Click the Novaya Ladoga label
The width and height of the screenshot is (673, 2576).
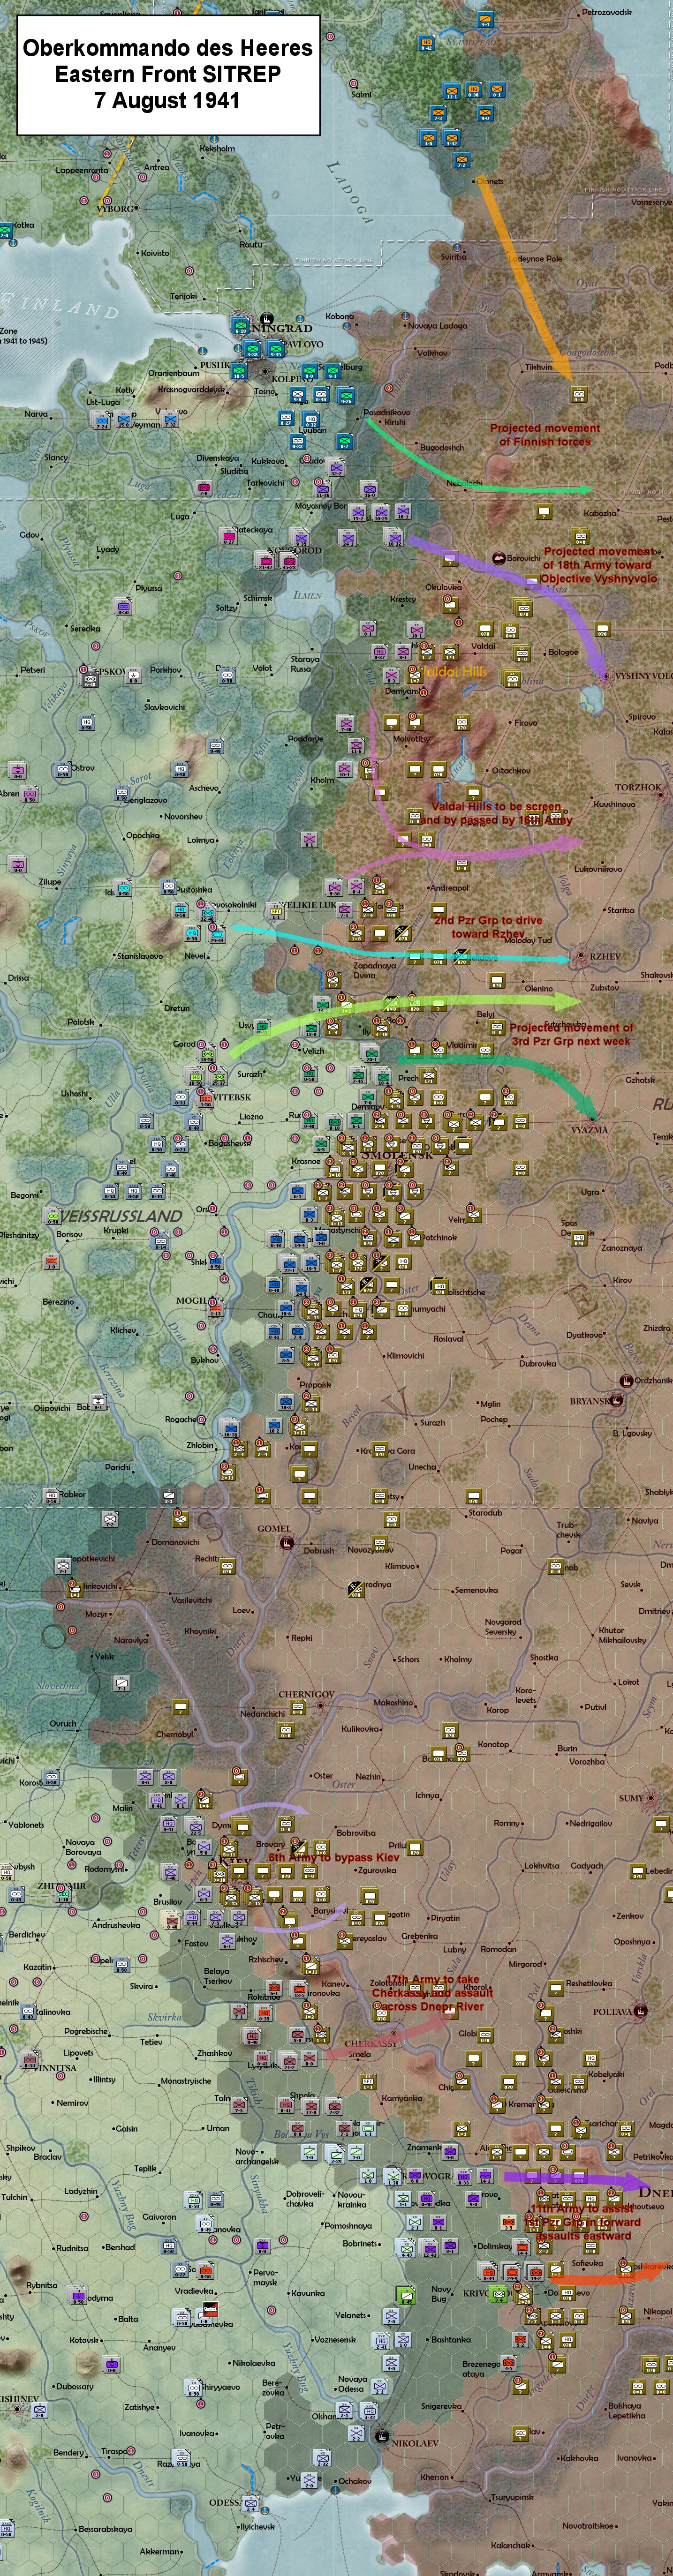[437, 325]
